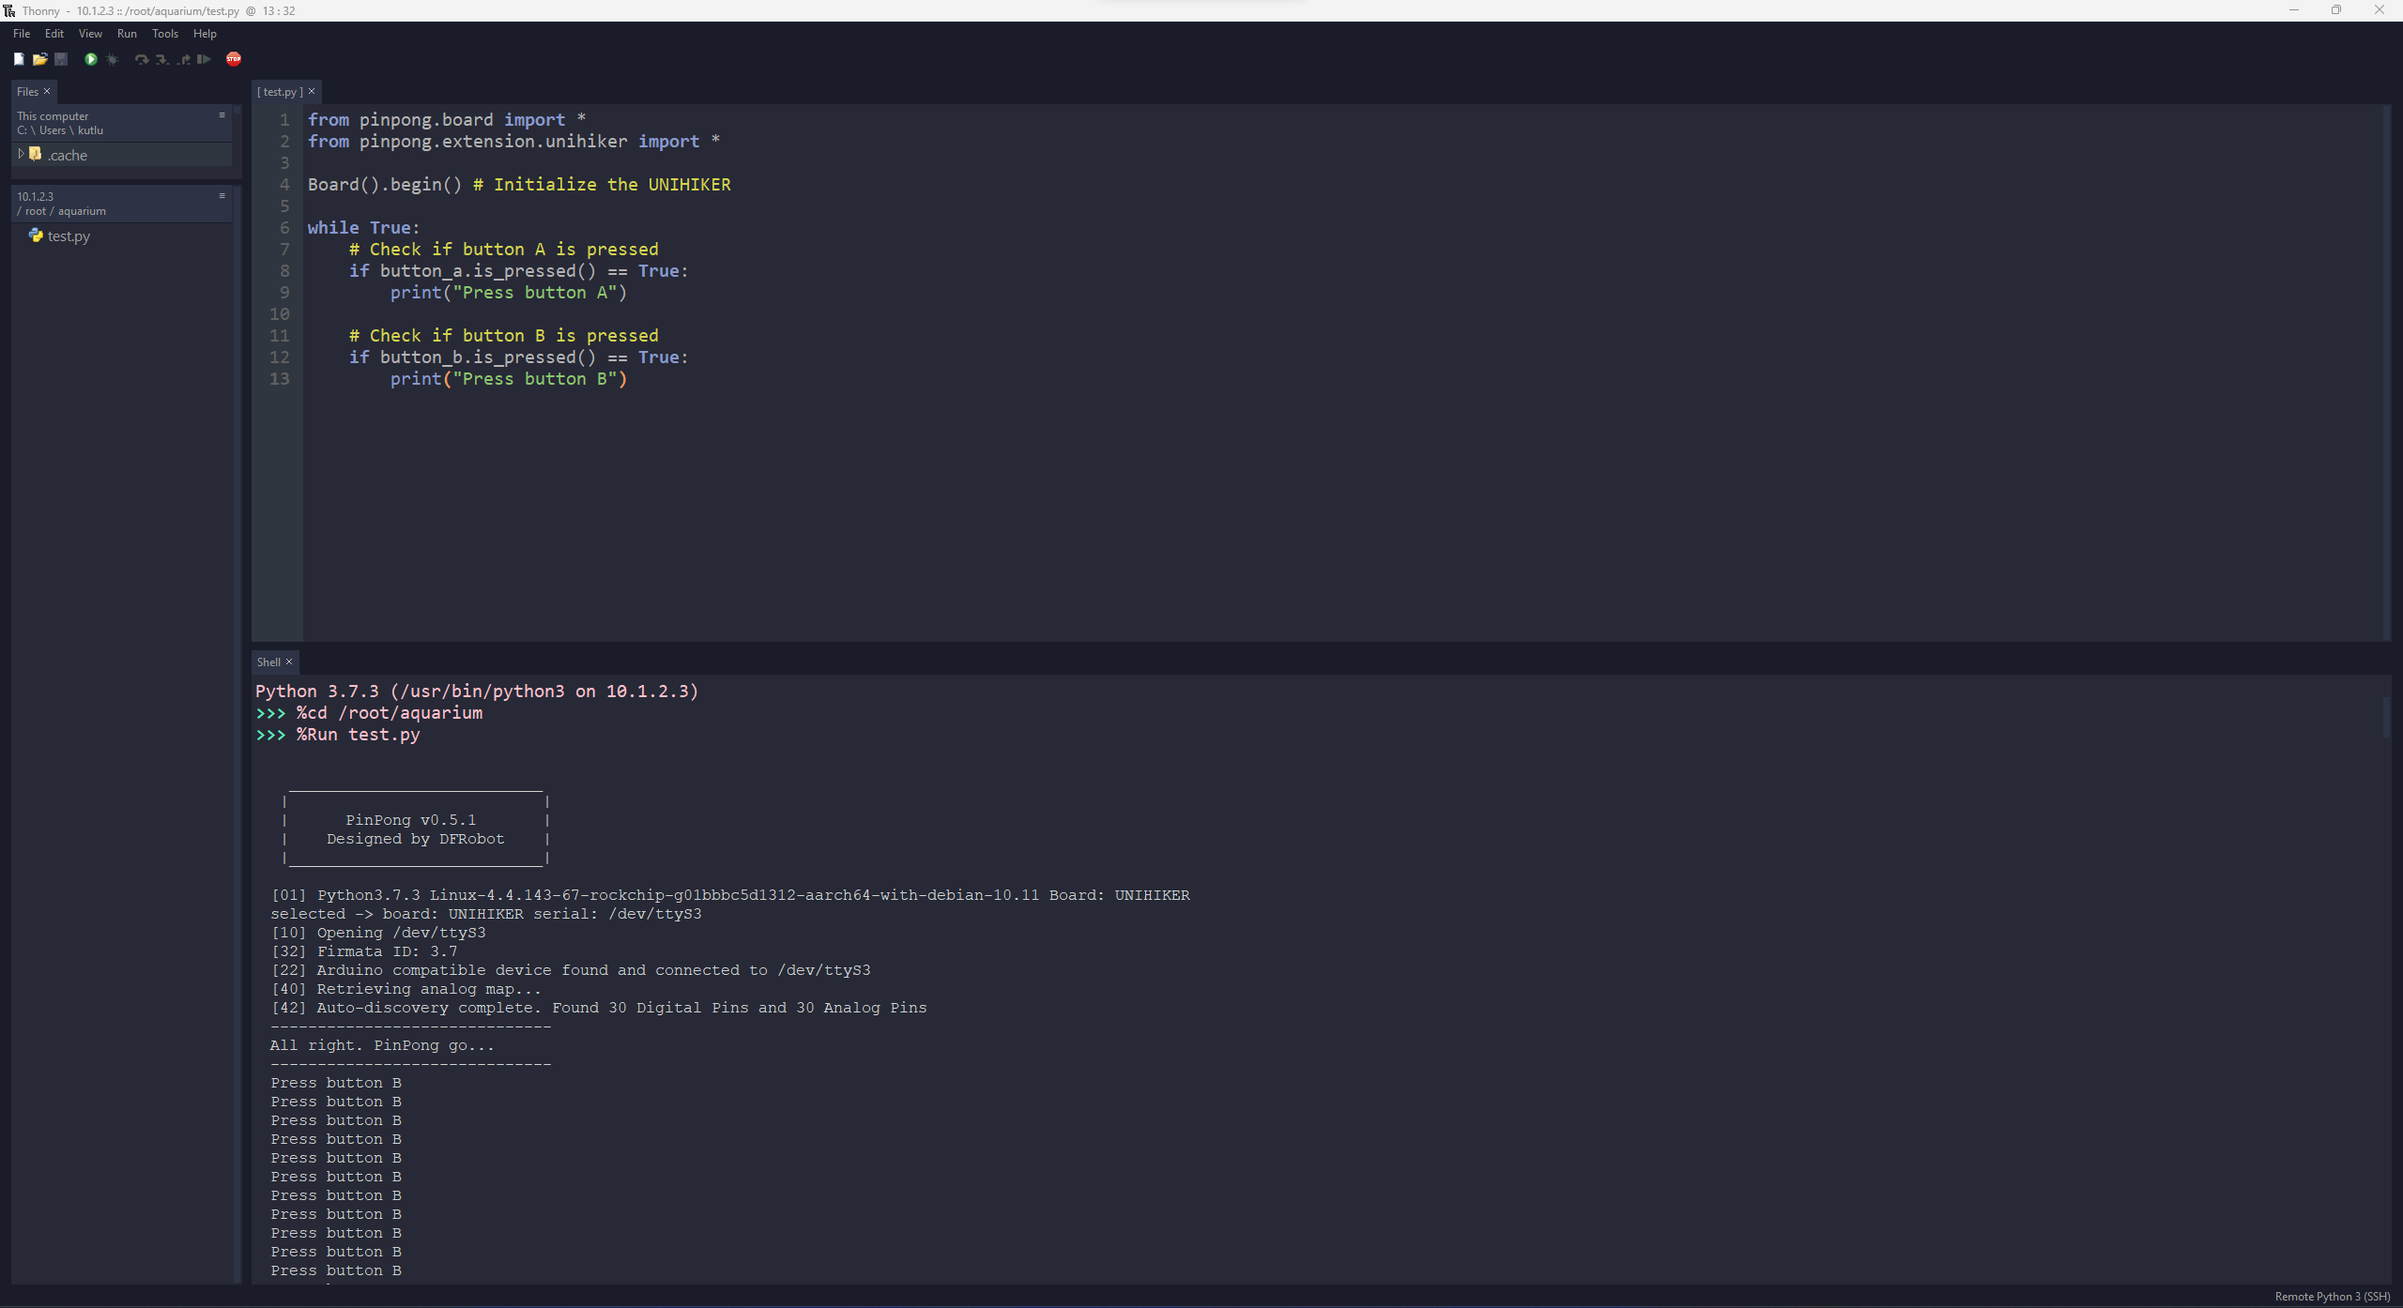Open the Tools menu
Screen dimensions: 2403x1308
(x=165, y=34)
